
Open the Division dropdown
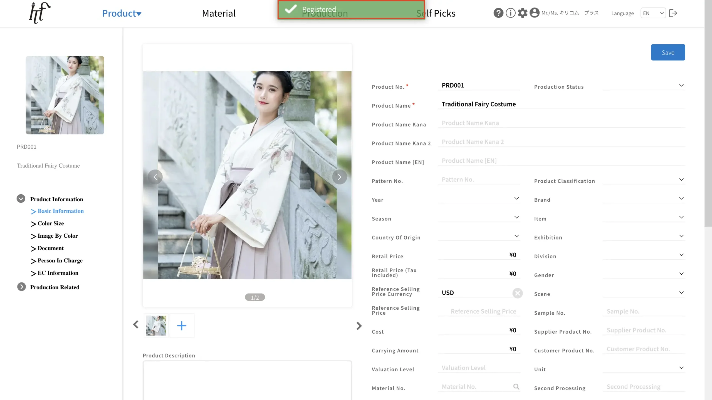pyautogui.click(x=644, y=255)
